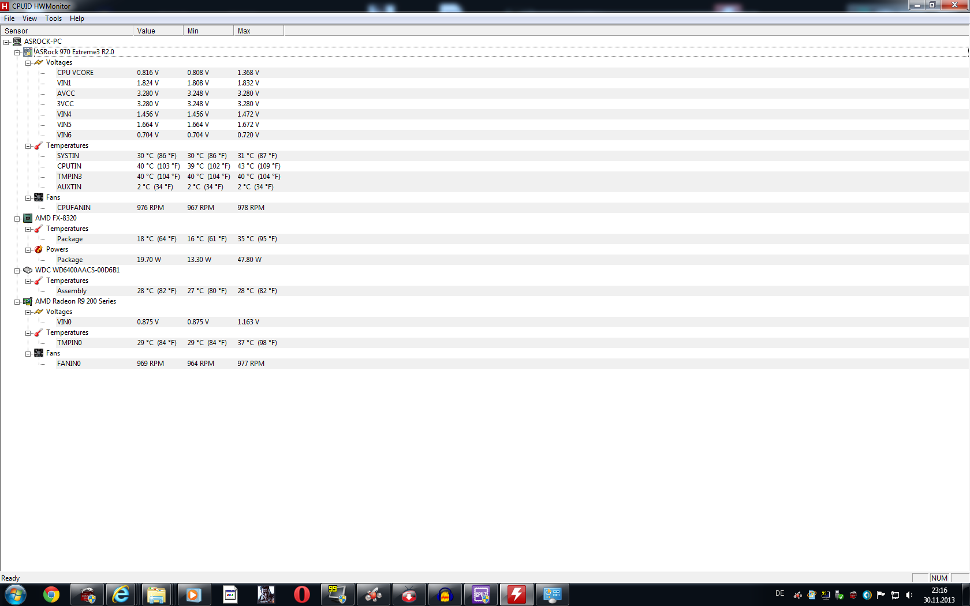Click the Max column header
This screenshot has width=970, height=606.
coord(259,31)
